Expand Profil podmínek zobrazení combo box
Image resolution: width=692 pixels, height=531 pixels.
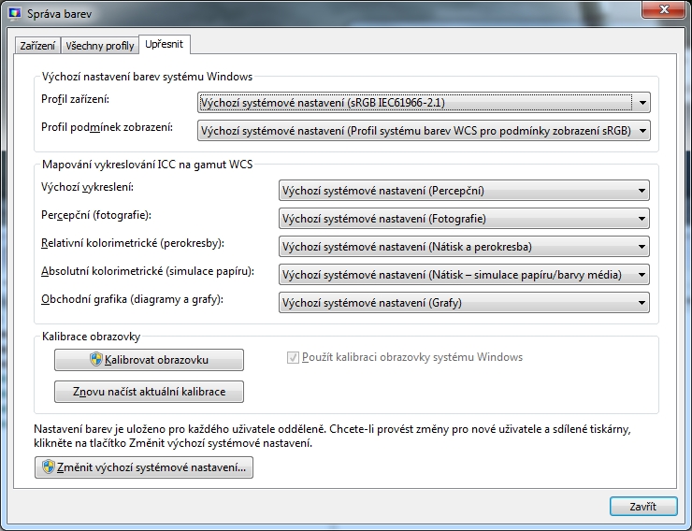coord(424,131)
